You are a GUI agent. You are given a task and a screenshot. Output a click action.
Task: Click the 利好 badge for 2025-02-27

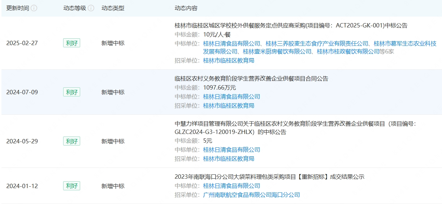tap(71, 43)
